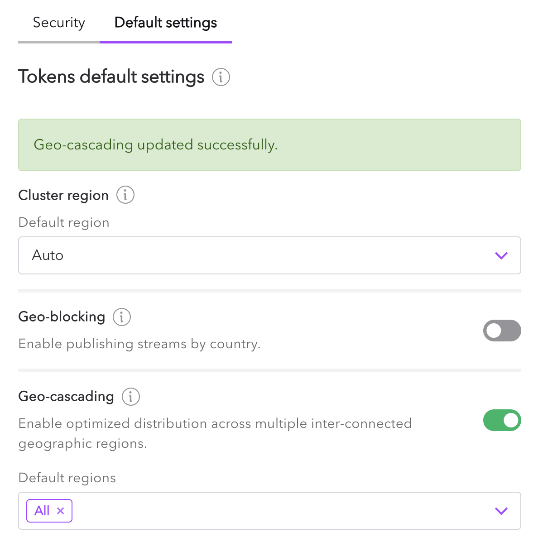Disable the Geo-cascading toggle

tap(502, 420)
